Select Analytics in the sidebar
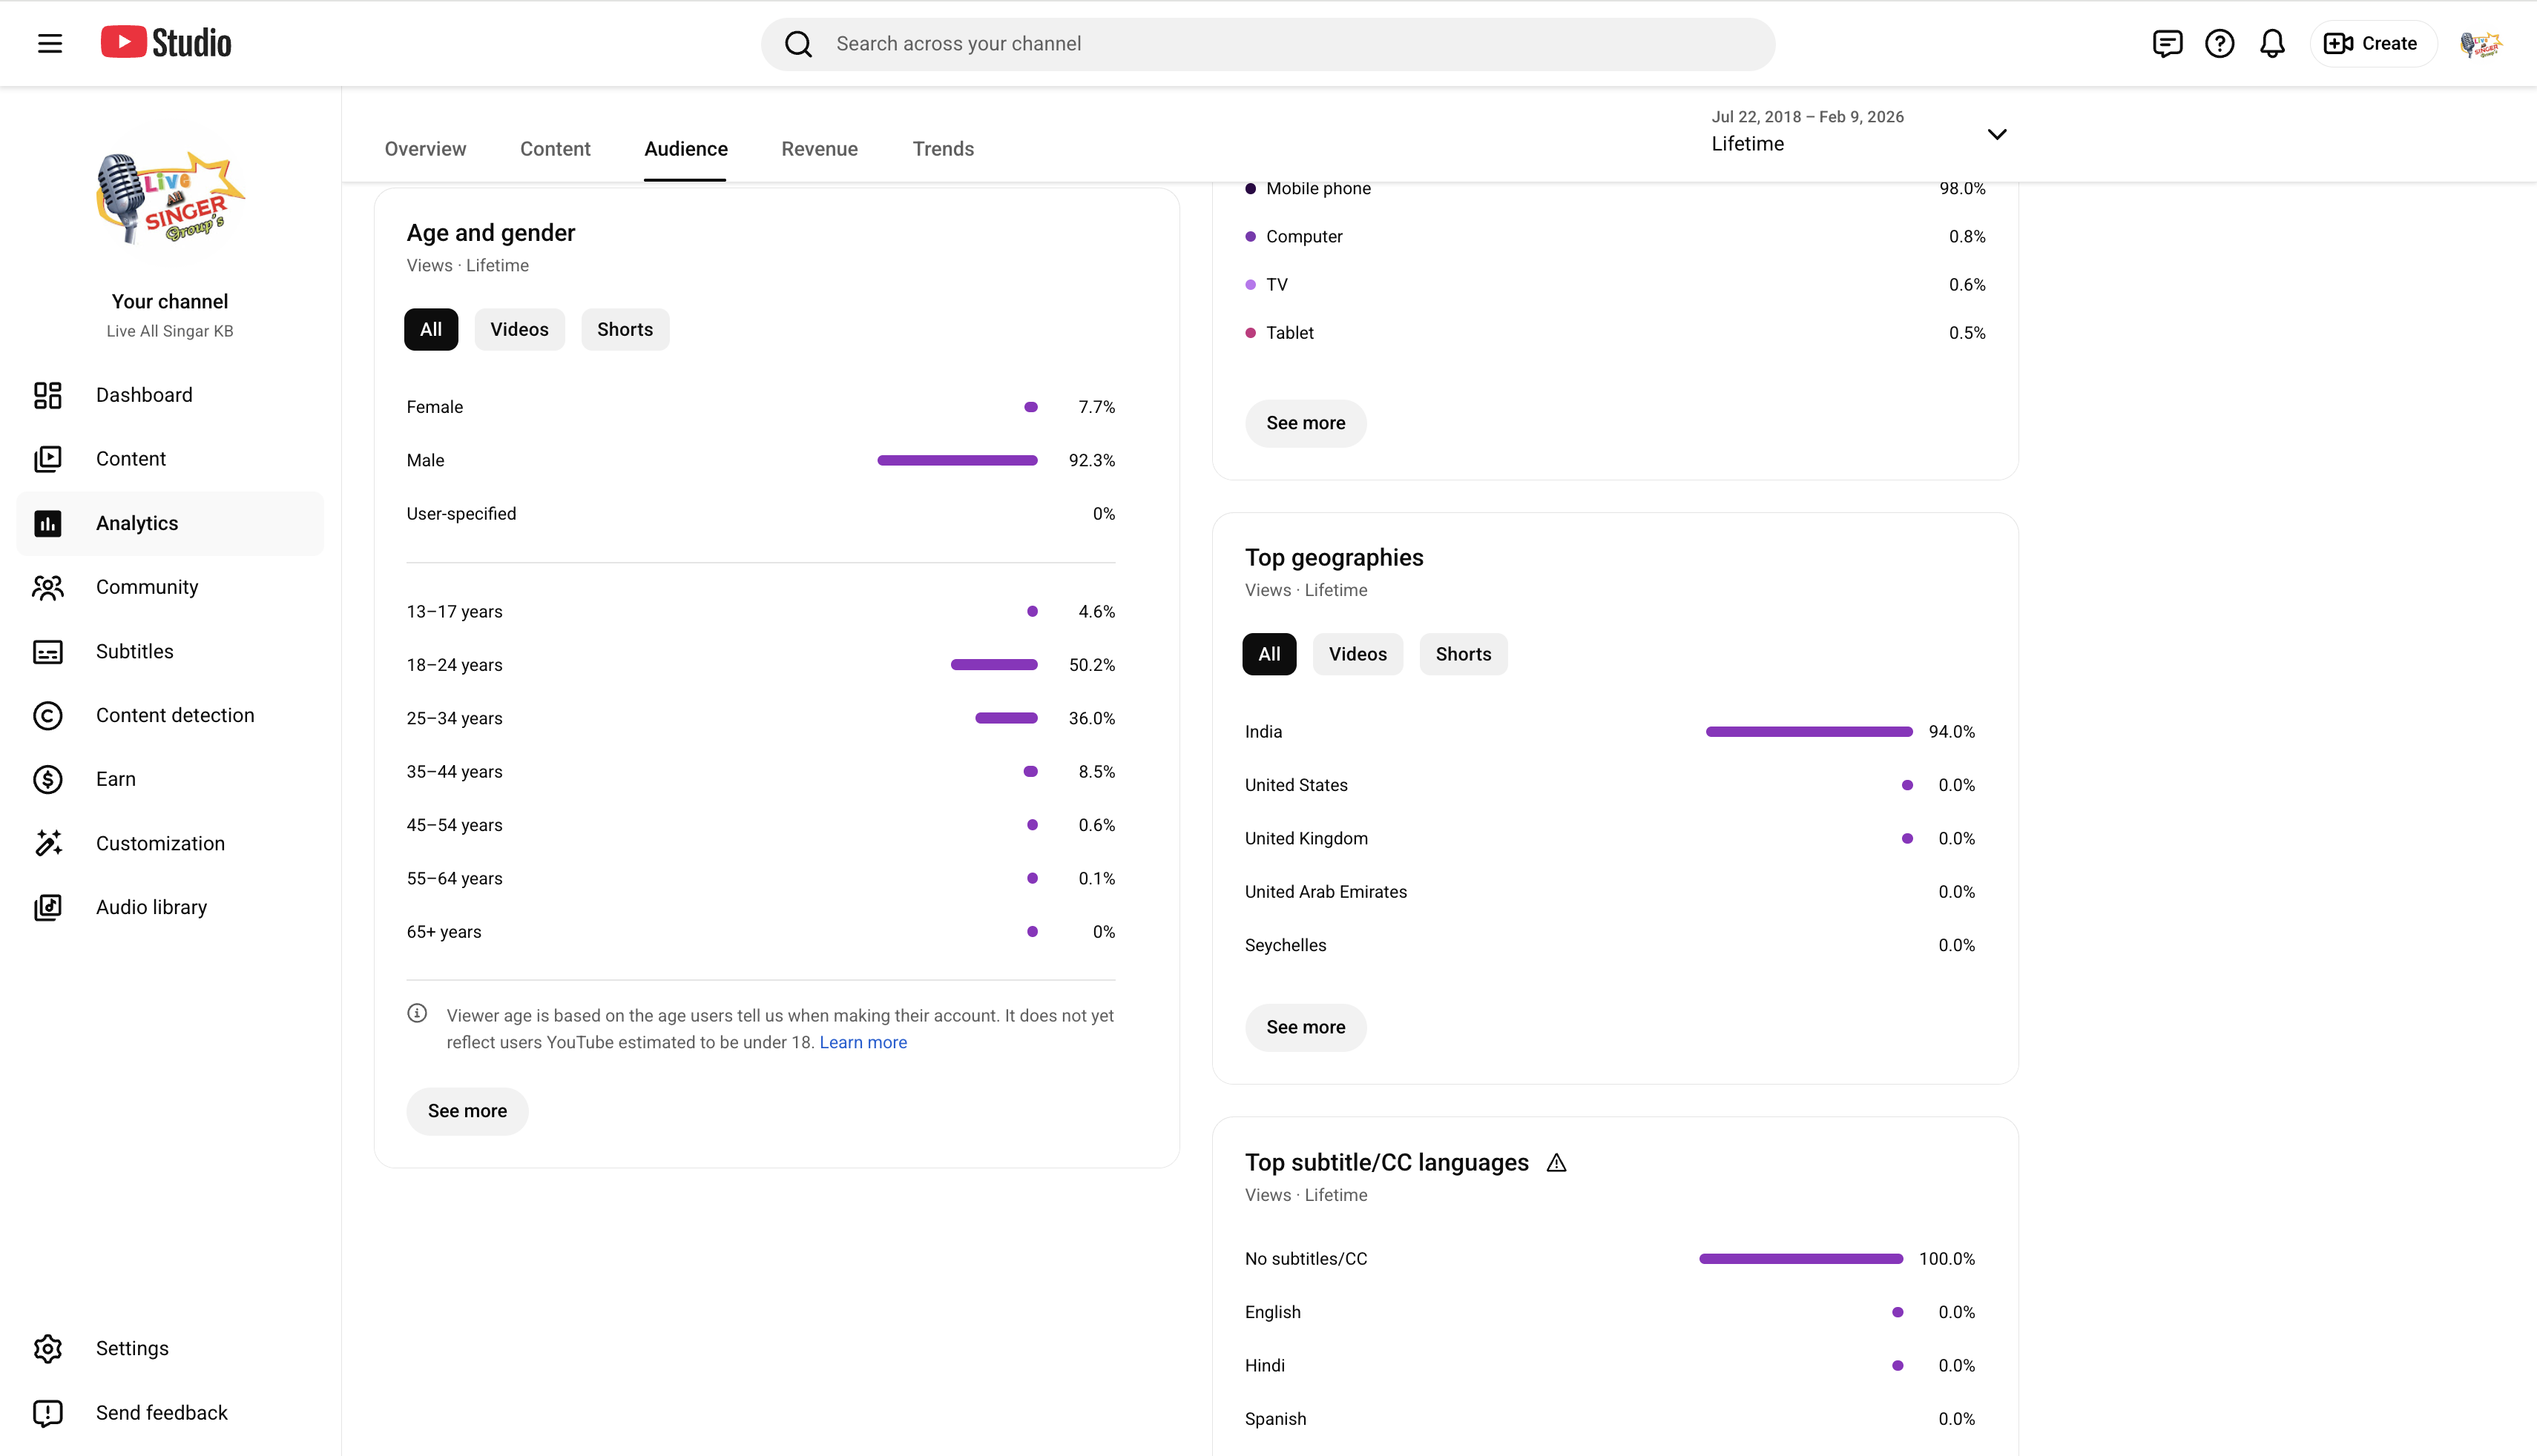Viewport: 2537px width, 1456px height. tap(170, 523)
